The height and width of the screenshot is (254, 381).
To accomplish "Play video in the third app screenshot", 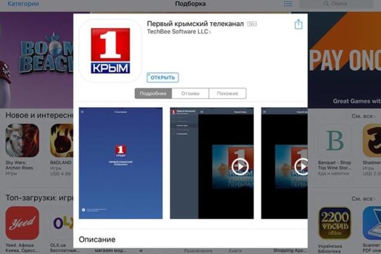I will pyautogui.click(x=301, y=167).
